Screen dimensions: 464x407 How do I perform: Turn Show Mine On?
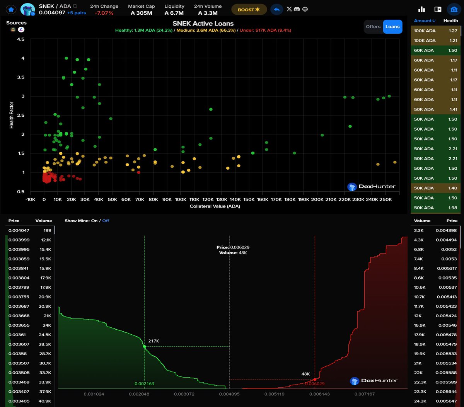point(94,221)
